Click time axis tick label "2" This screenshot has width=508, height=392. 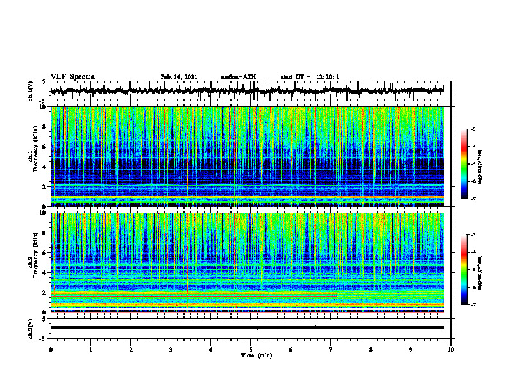point(131,350)
